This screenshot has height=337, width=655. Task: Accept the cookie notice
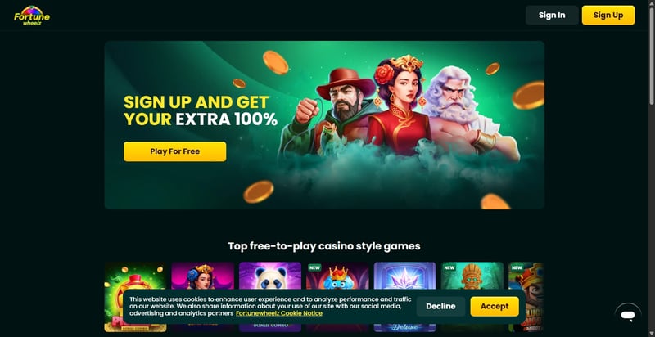(x=495, y=306)
